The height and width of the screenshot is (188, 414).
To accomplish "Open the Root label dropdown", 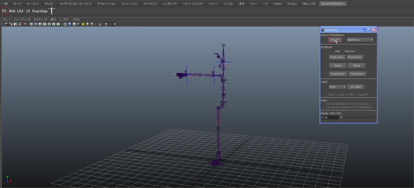I will 337,87.
